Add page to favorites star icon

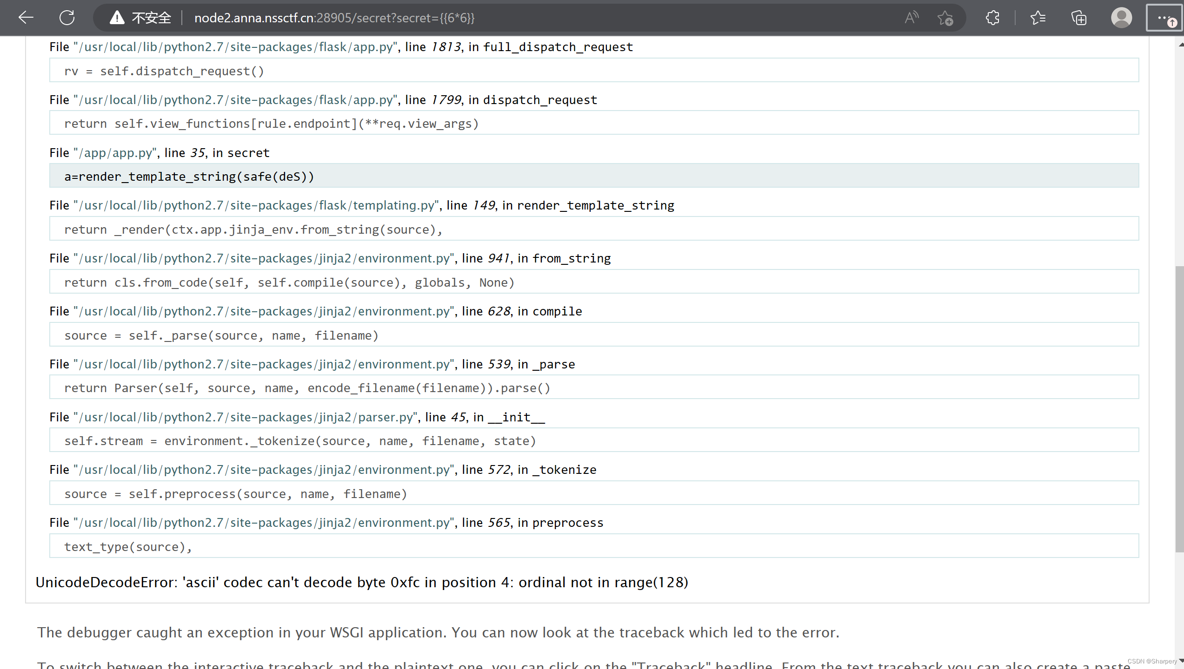coord(945,18)
